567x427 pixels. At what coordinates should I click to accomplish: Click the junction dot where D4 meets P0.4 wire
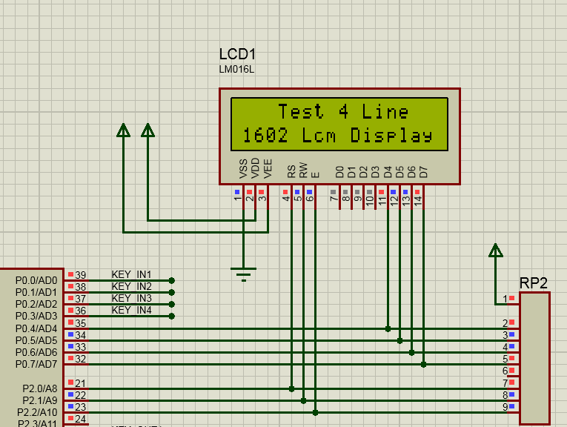388,329
